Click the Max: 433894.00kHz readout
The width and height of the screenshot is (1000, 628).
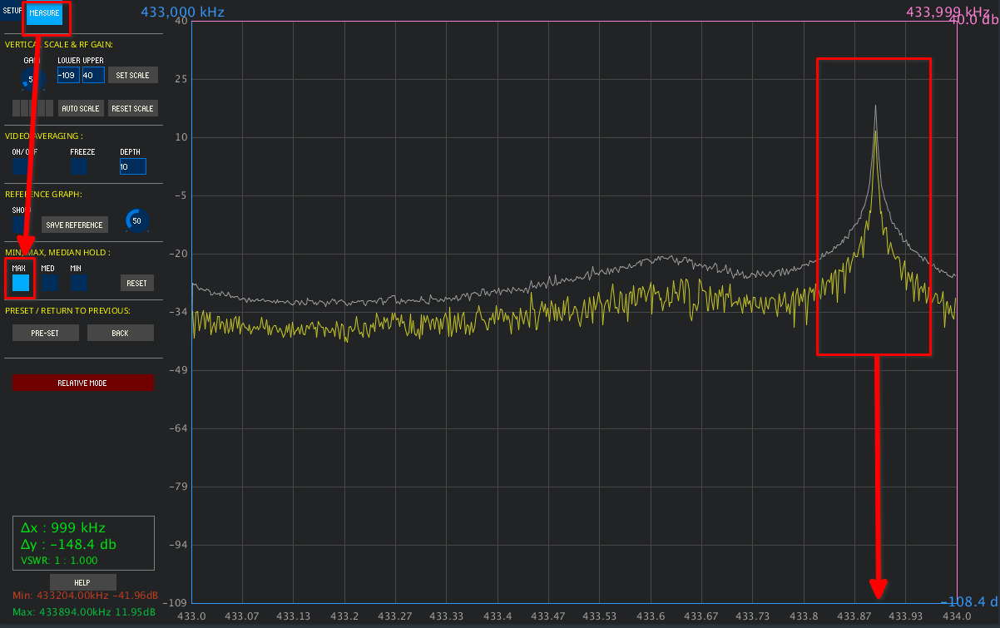coord(85,611)
